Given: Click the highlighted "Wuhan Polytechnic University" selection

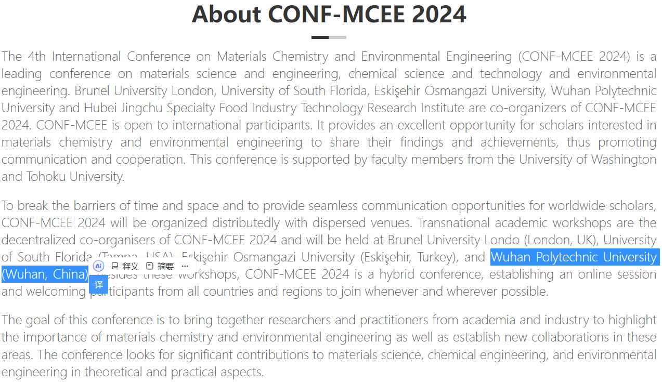Looking at the screenshot, I should tap(573, 257).
